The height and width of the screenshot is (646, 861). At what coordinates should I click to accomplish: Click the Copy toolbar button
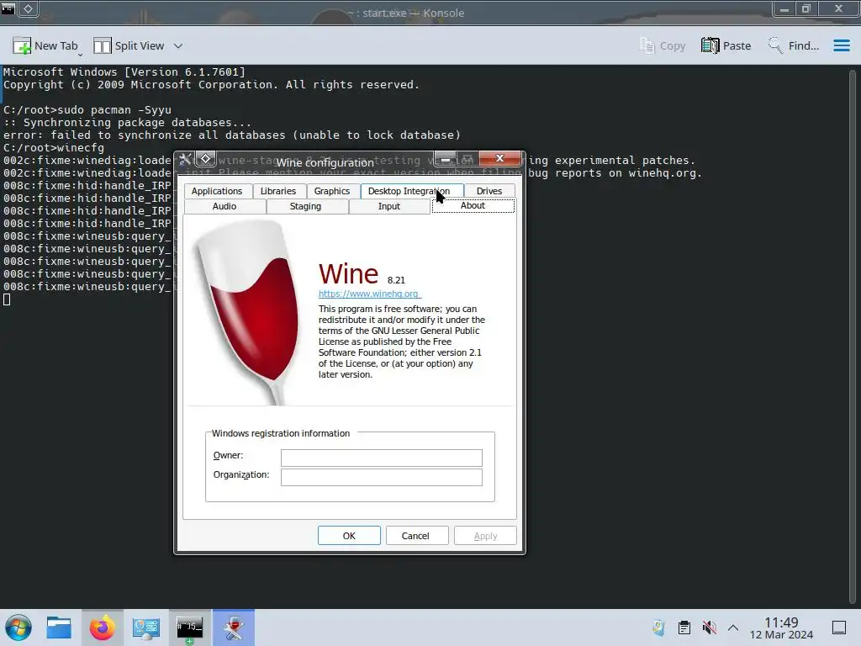(x=663, y=45)
